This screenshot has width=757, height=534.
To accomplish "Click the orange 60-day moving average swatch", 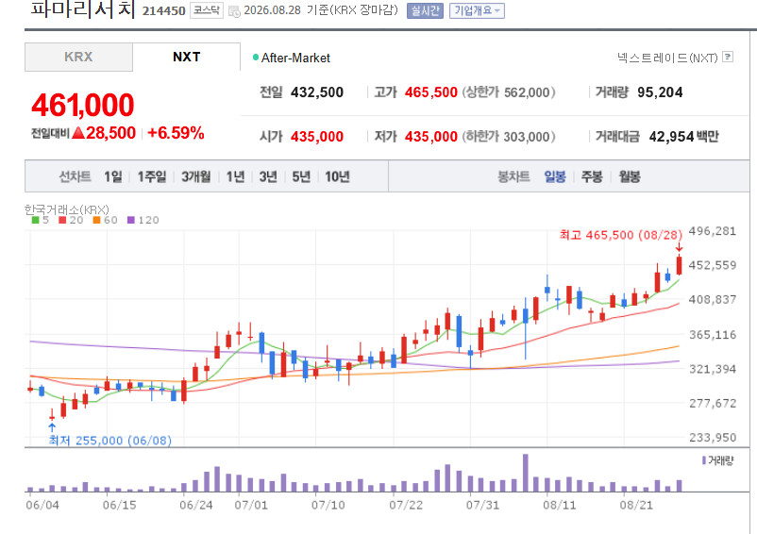I will pos(96,220).
